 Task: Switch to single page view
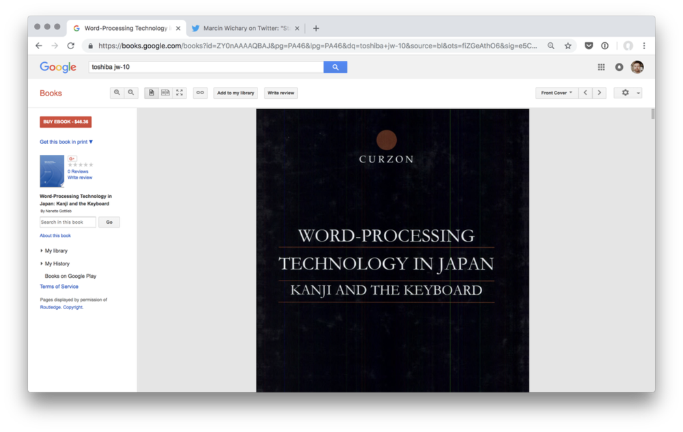(x=151, y=93)
